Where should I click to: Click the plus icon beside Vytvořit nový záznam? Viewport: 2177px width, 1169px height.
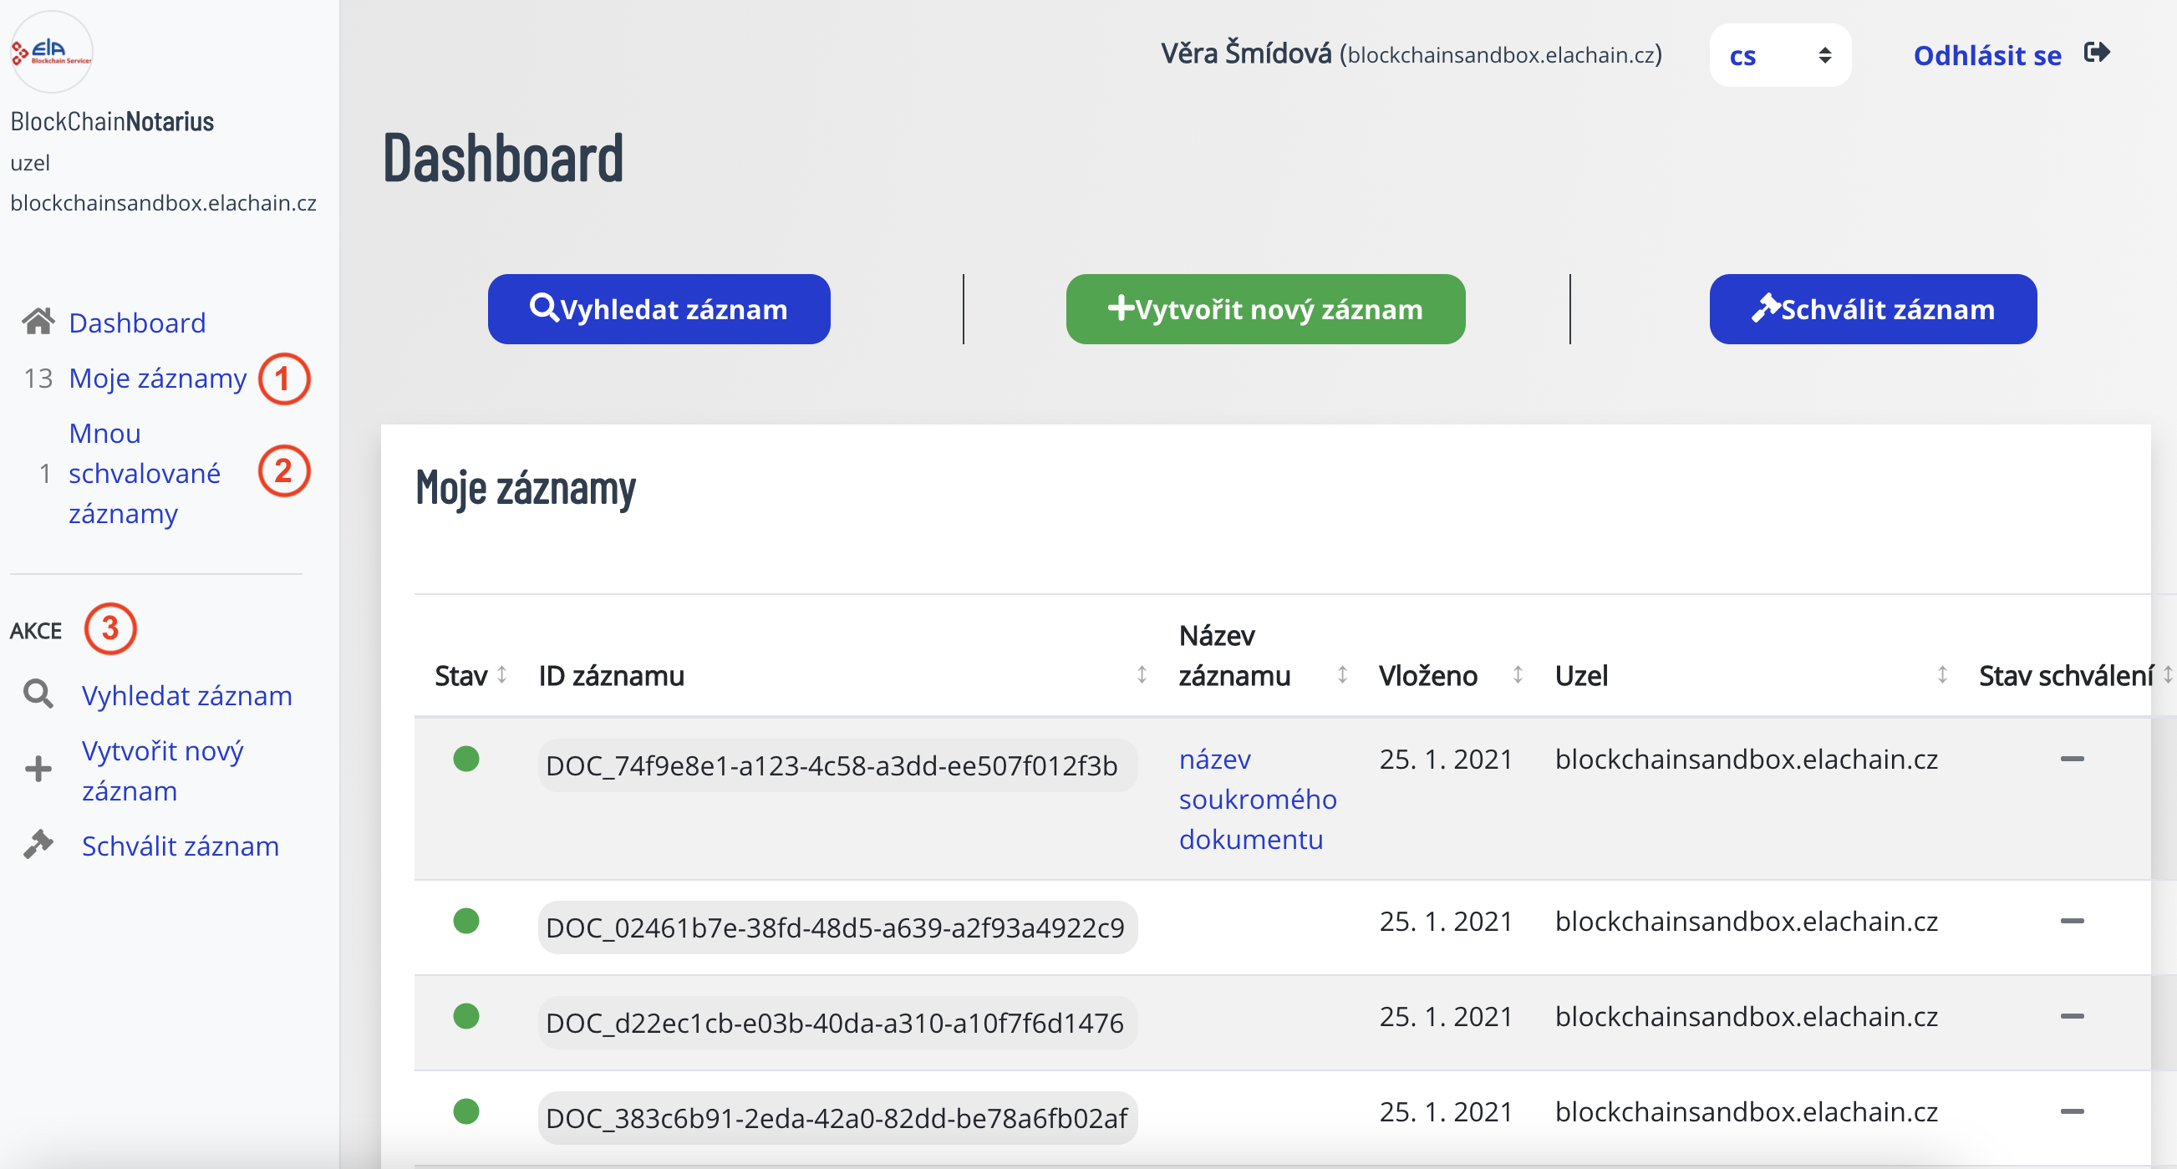tap(38, 770)
